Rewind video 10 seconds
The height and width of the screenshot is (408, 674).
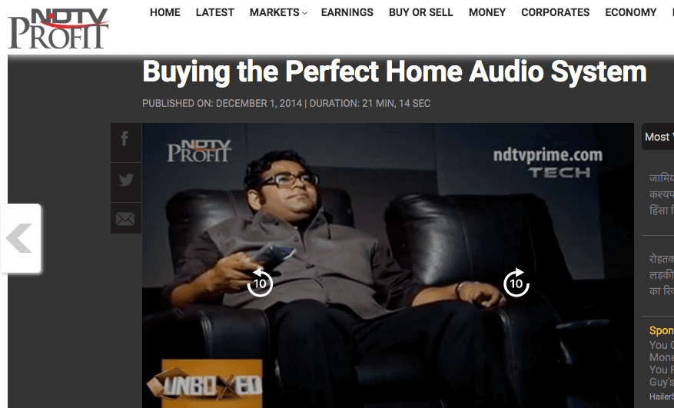pos(260,283)
